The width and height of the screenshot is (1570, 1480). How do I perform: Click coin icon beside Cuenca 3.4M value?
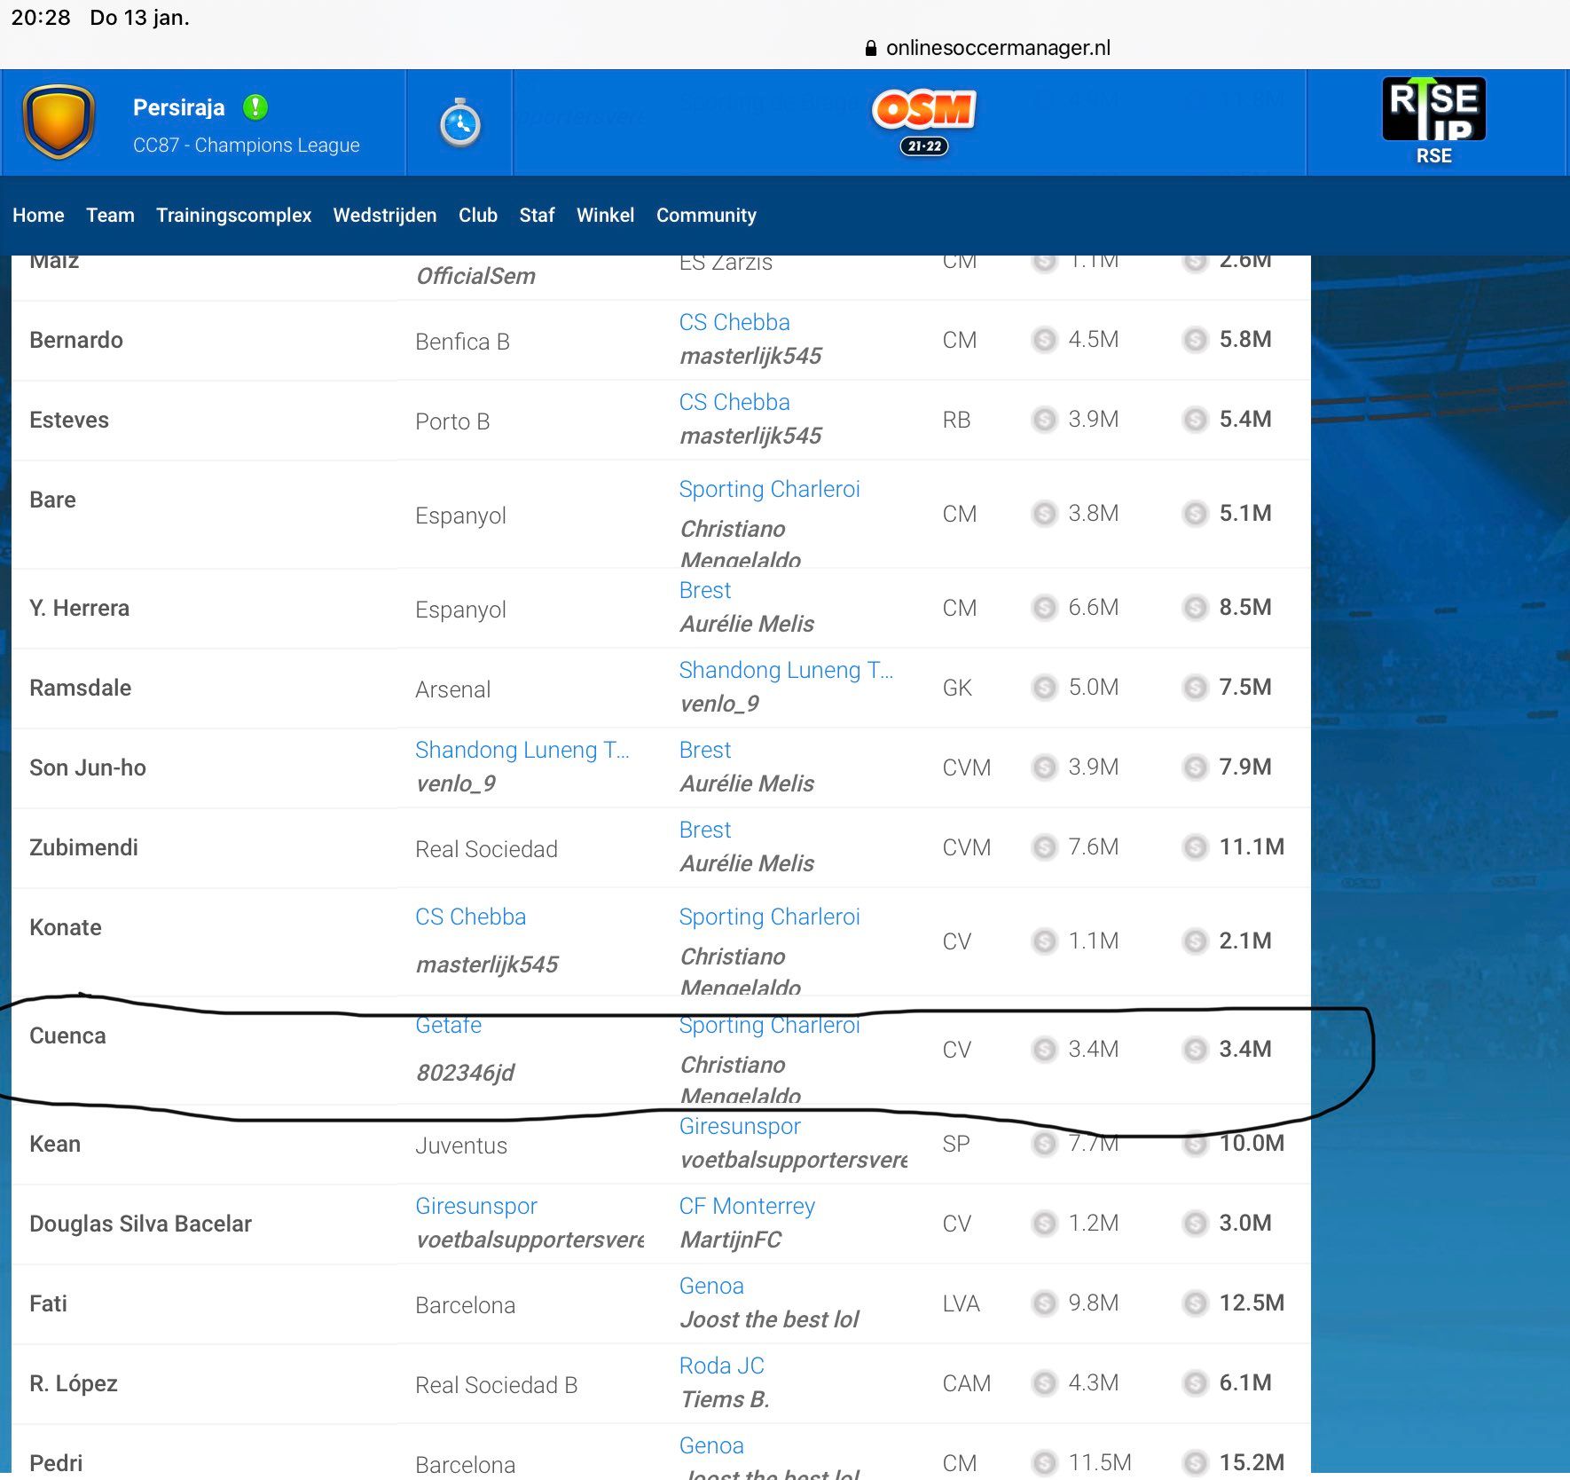pos(1045,1050)
